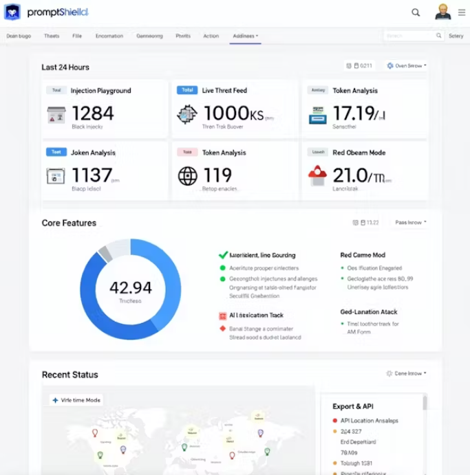Switch to the Addinees tab
Viewport: 470px width, 475px height.
click(x=245, y=36)
